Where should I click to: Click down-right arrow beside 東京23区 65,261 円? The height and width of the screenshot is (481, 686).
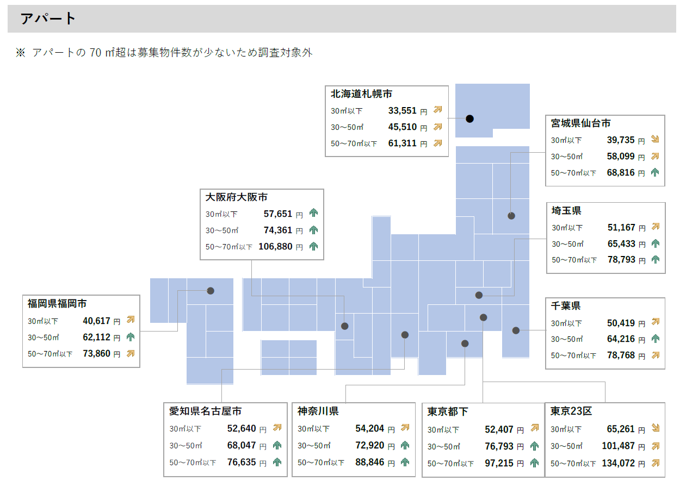655,429
